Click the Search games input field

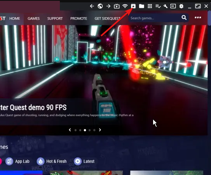click(159, 18)
